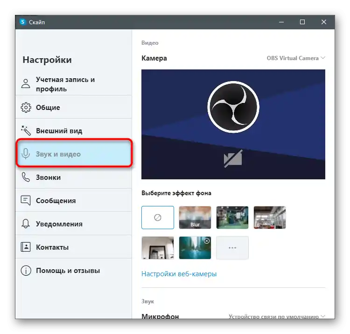Click the Skype logo in title bar
Screen dimensions: 350x334
22,22
